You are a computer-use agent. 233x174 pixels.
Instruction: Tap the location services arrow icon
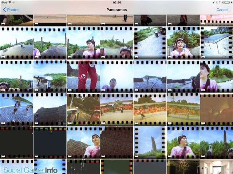point(214,3)
